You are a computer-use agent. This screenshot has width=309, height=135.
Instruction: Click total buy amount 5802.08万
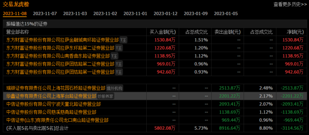pos(165,128)
